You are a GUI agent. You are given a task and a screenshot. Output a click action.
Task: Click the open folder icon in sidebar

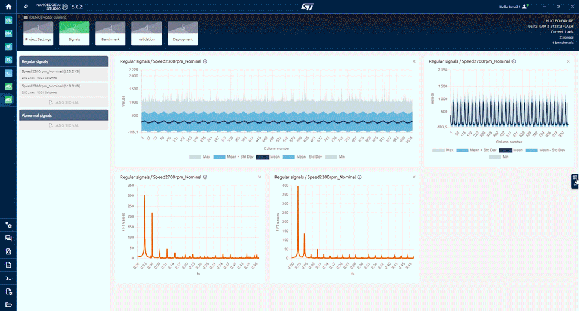tap(8, 304)
